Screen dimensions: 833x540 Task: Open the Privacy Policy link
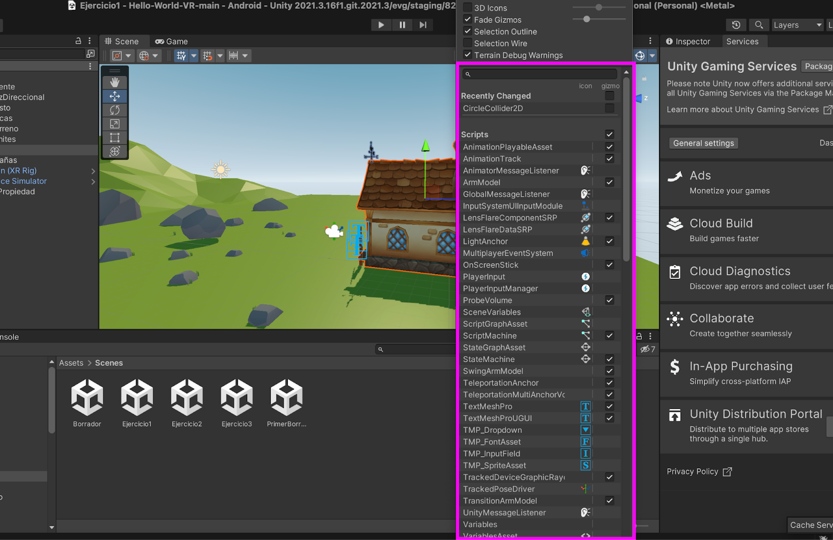click(x=699, y=471)
